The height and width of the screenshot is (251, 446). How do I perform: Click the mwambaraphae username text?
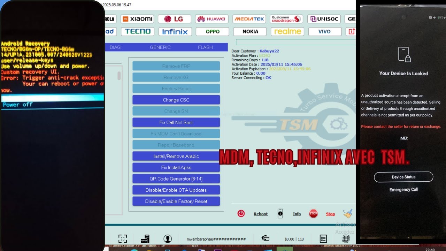tap(216, 239)
